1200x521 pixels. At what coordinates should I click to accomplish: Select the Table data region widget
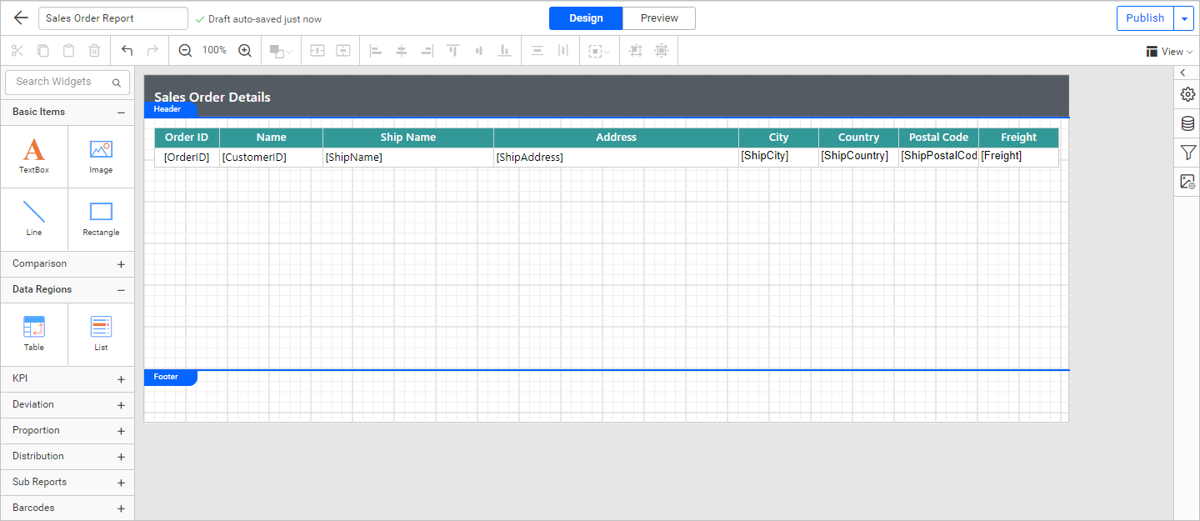34,333
